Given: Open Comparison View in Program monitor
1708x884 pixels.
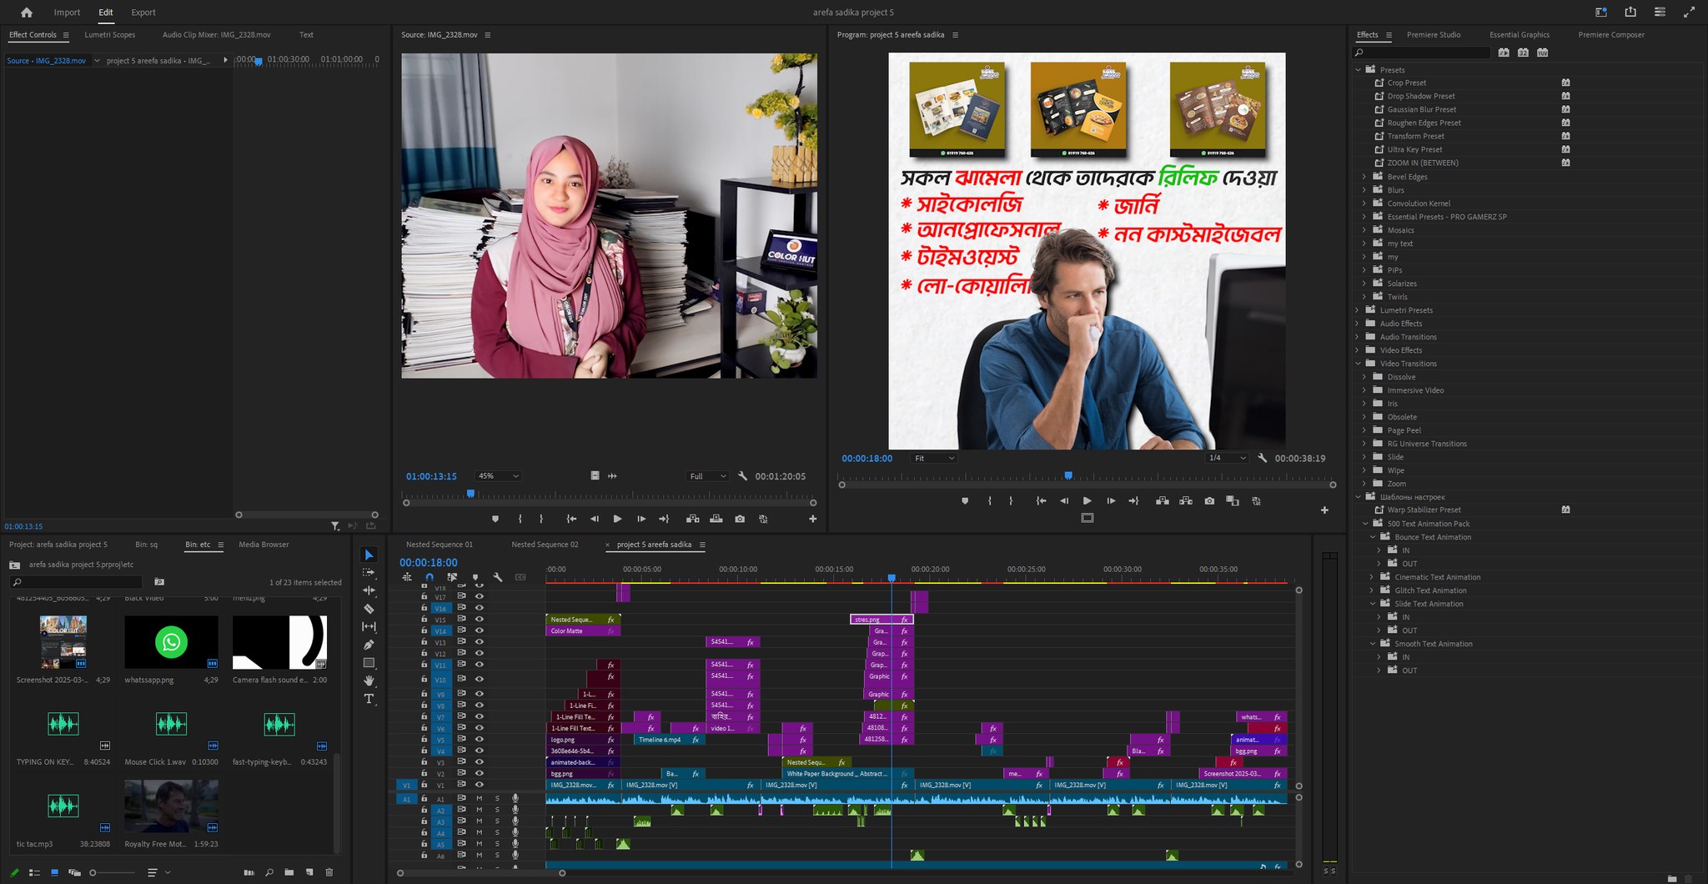Looking at the screenshot, I should pyautogui.click(x=1233, y=500).
